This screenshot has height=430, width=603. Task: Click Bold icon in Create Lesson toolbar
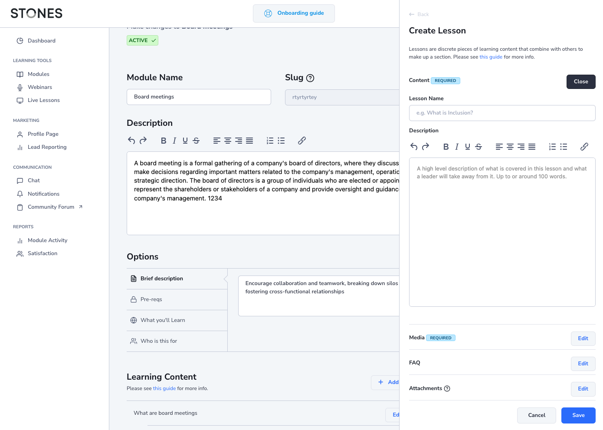point(446,147)
